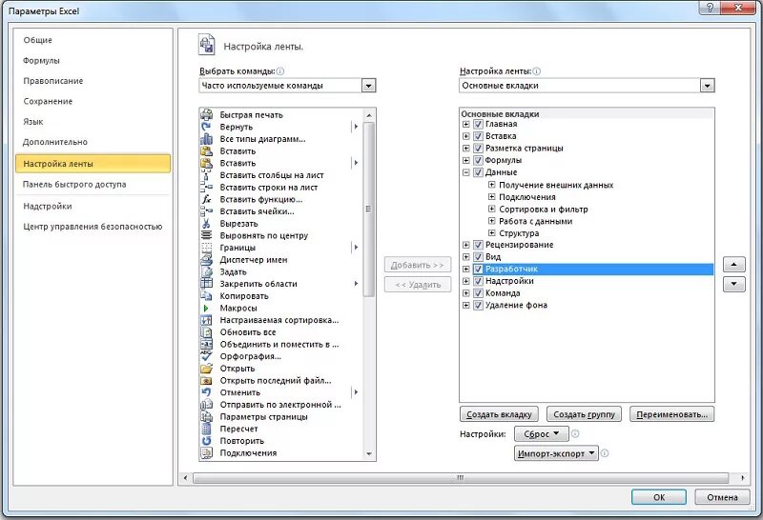Uncheck the Вставка tab checkbox
This screenshot has width=763, height=520.
pyautogui.click(x=479, y=136)
